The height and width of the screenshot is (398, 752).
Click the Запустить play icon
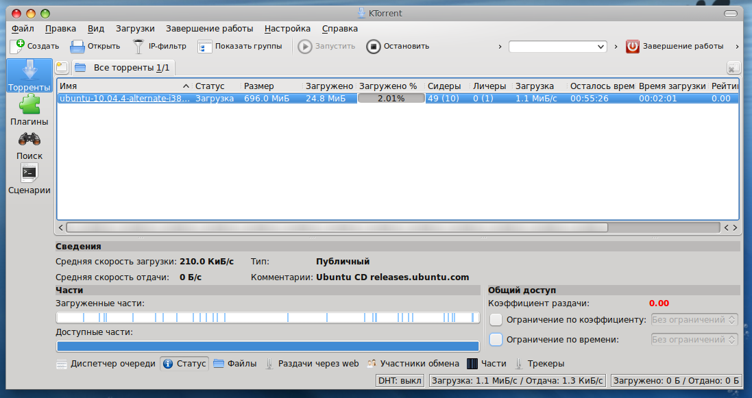(x=304, y=47)
